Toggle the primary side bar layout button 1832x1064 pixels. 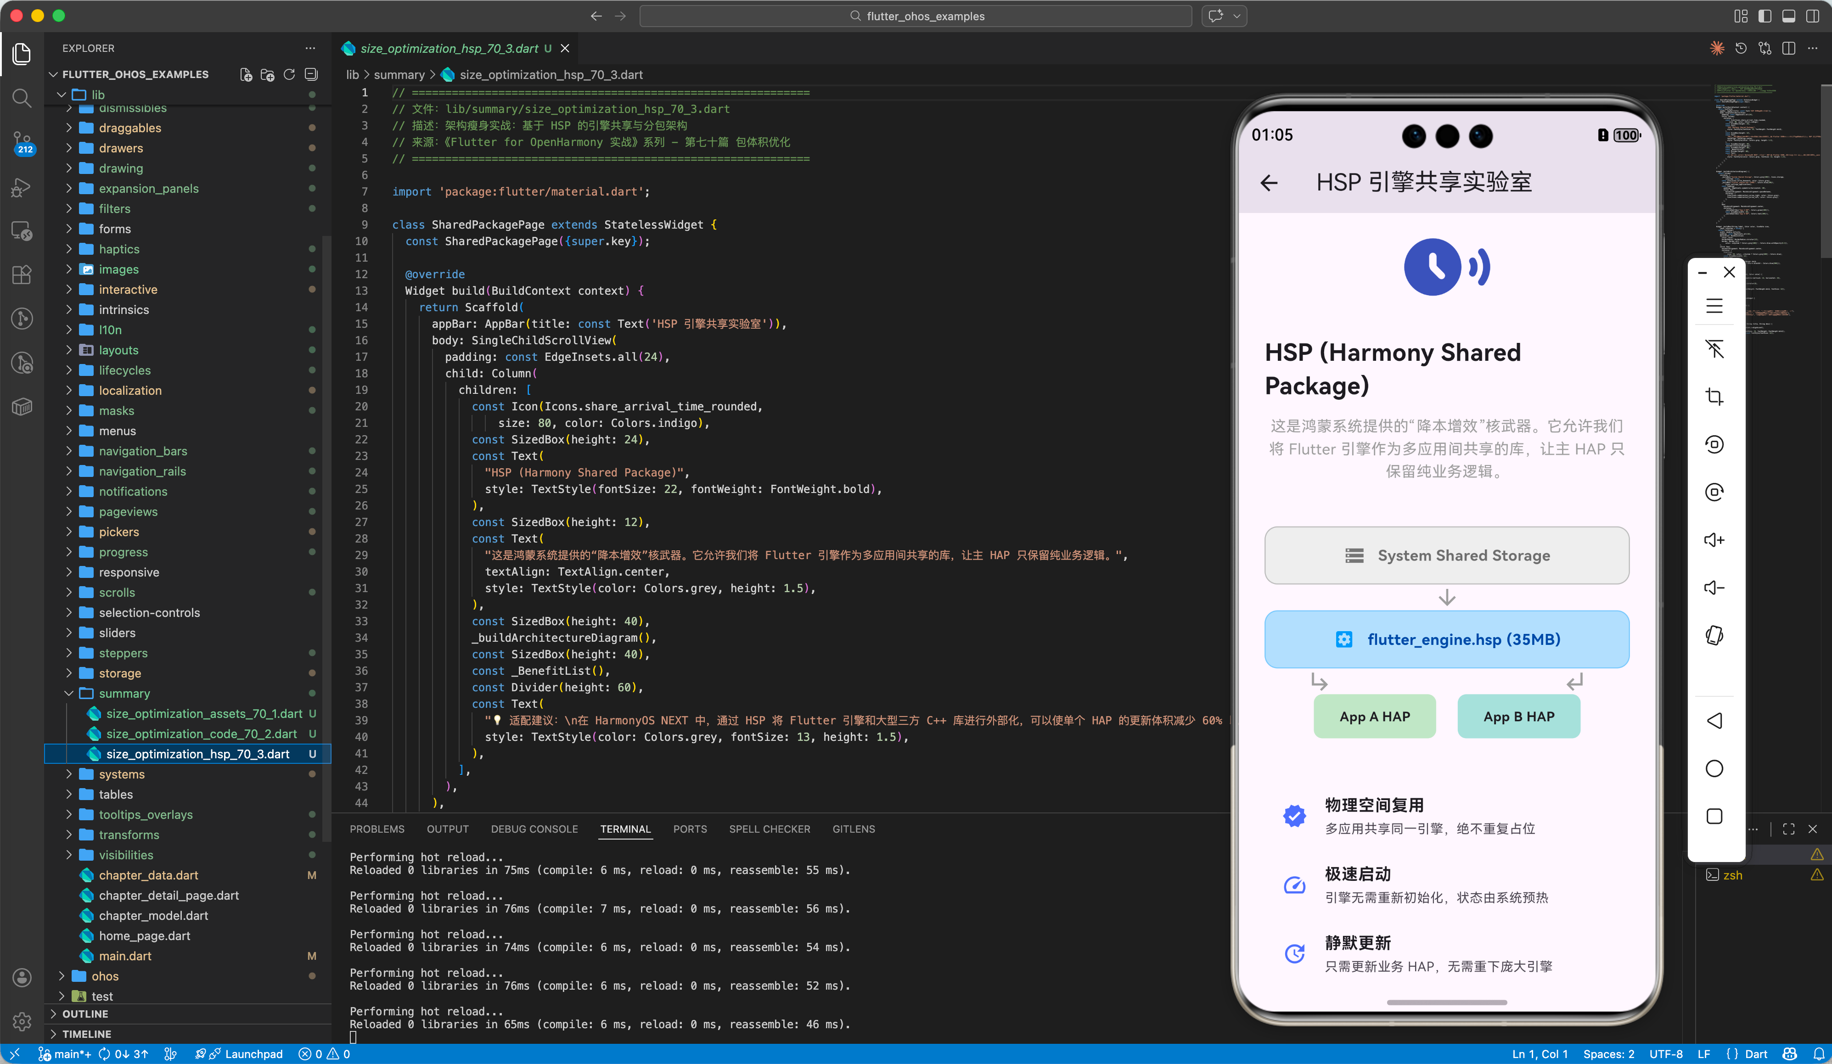coord(1765,16)
